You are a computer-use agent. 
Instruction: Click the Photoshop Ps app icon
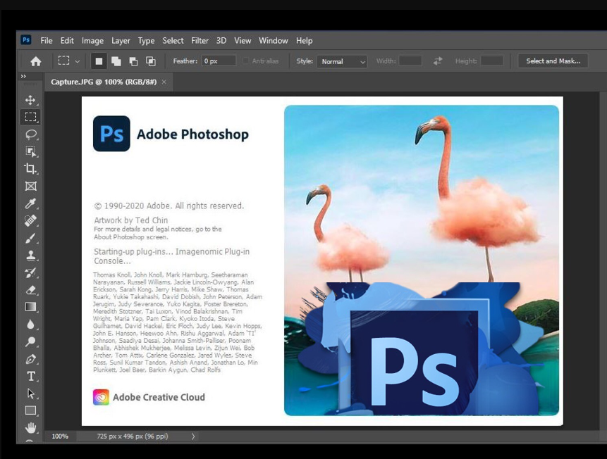click(26, 40)
